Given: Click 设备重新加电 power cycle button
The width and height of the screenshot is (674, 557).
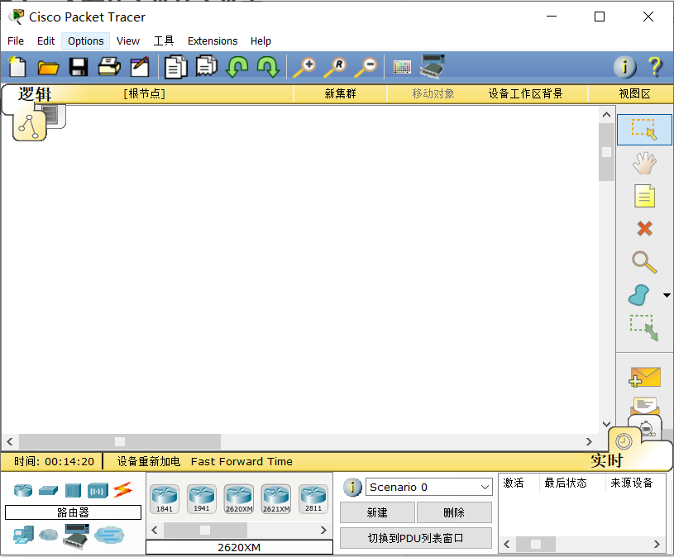Looking at the screenshot, I should (x=149, y=461).
